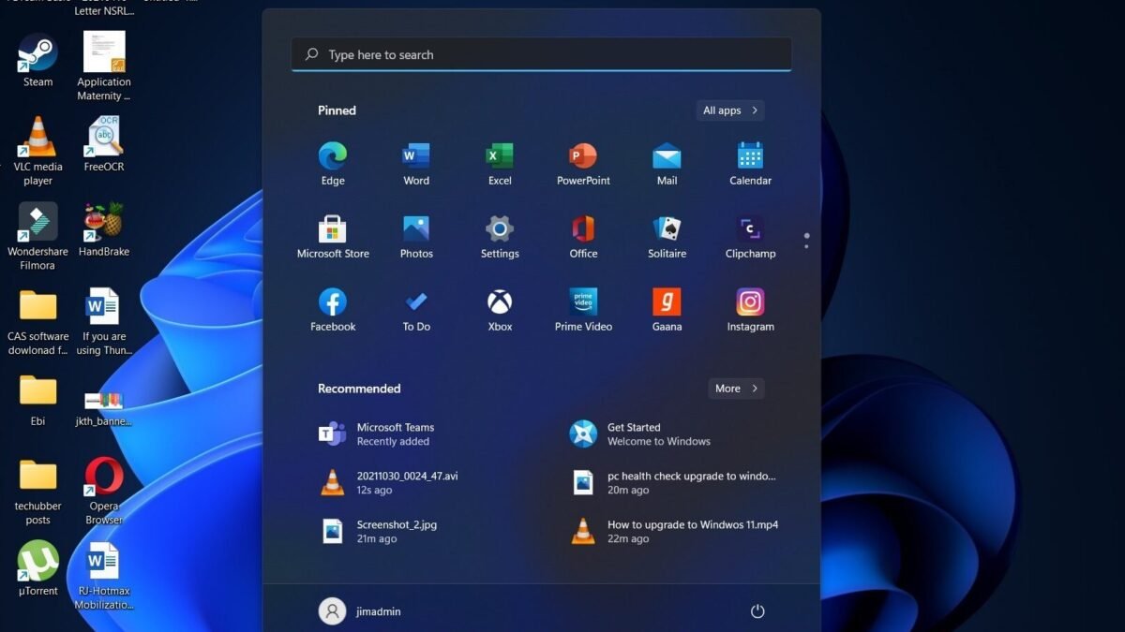Open the Instagram pinned app
Screen dimensions: 1125x632
point(750,310)
